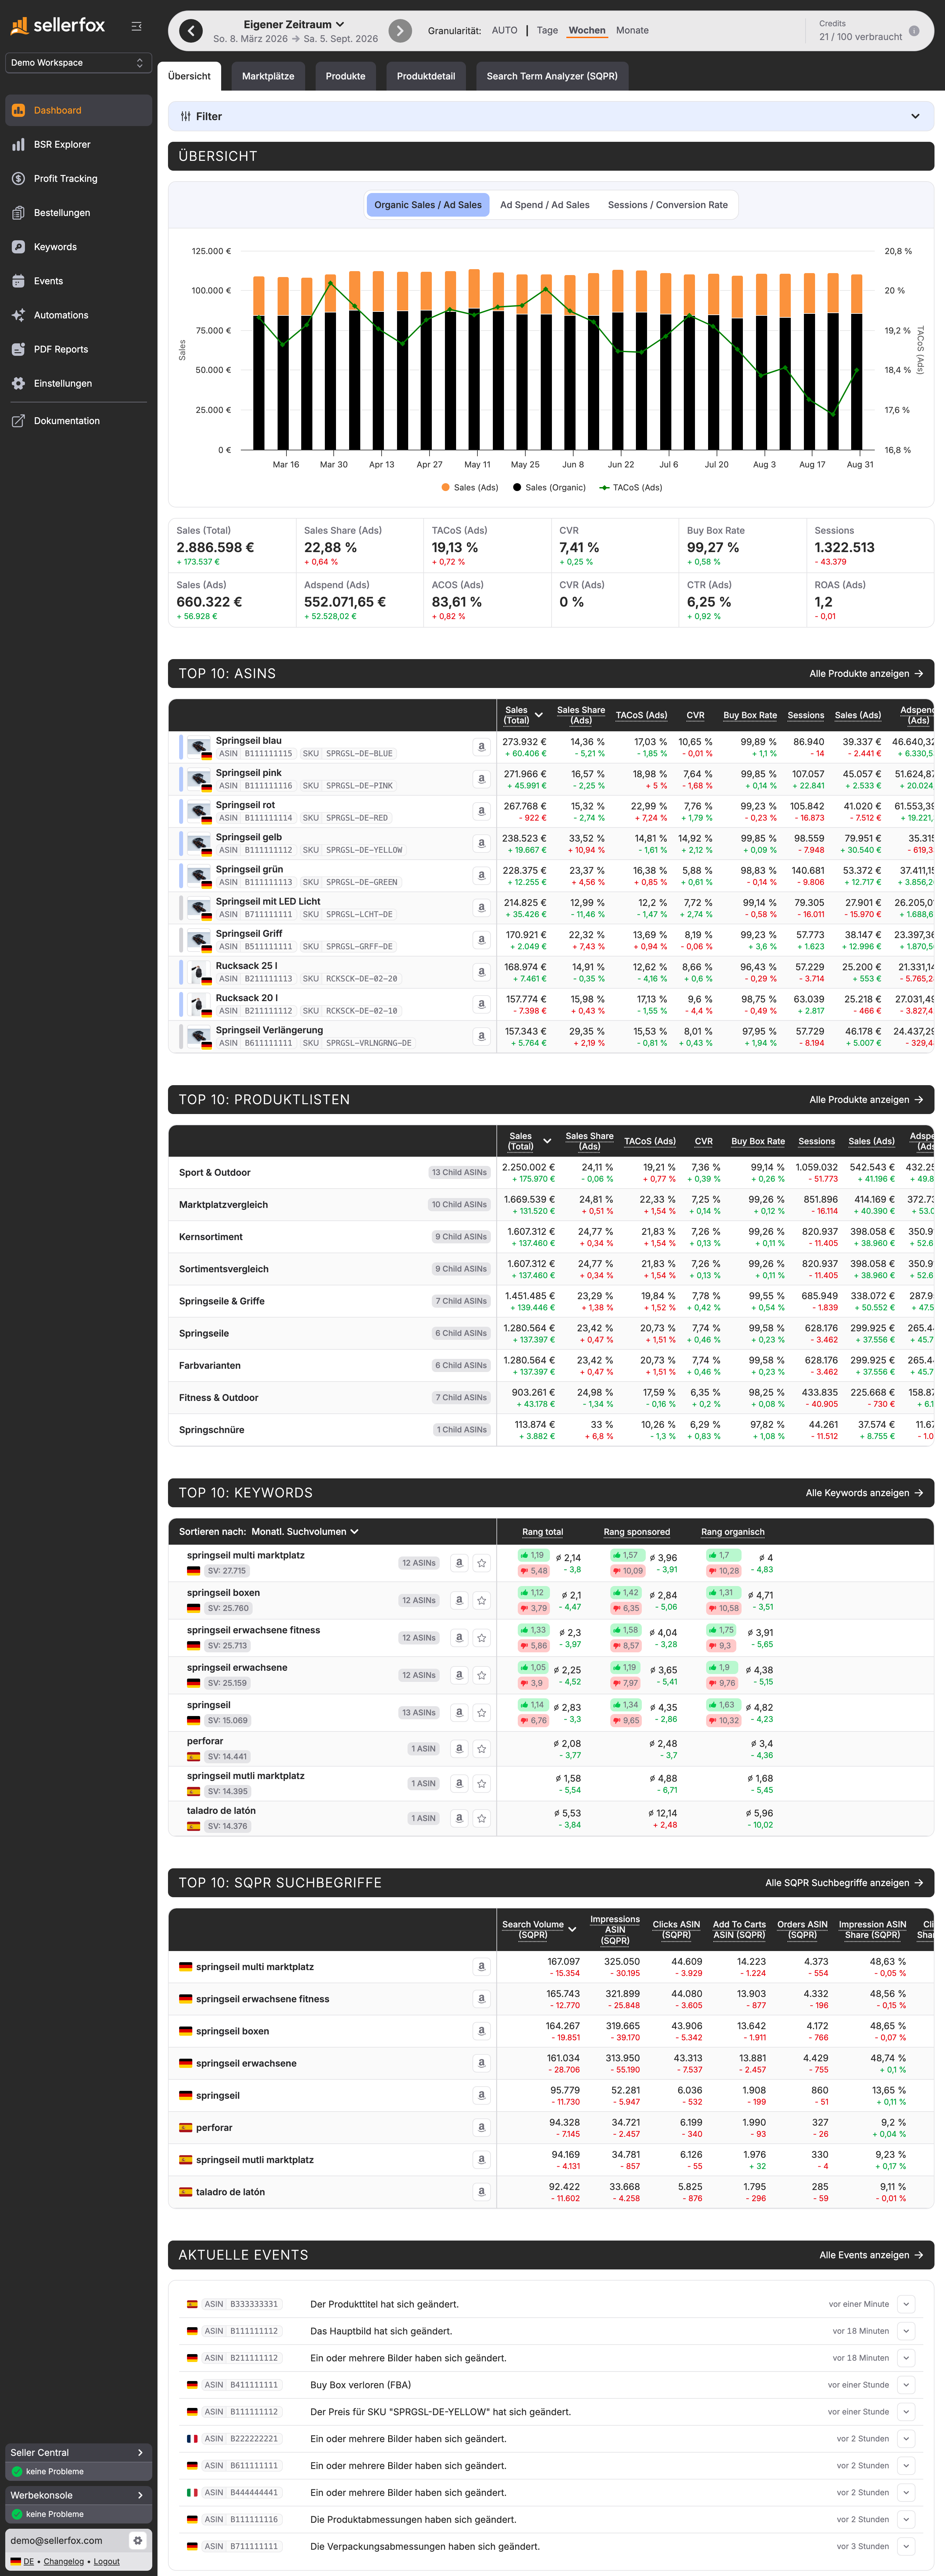The image size is (945, 2576).
Task: Toggle the TACoS (Ads) legend line
Action: (x=631, y=488)
